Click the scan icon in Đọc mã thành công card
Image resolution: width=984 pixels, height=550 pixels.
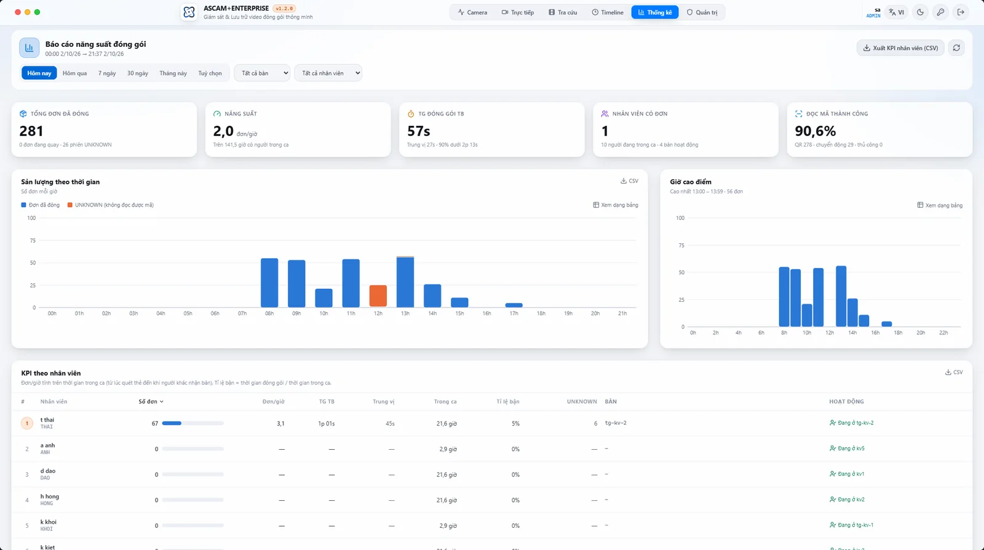799,114
